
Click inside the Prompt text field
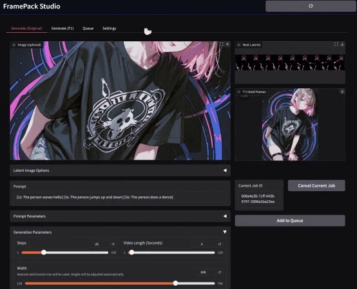click(x=121, y=197)
